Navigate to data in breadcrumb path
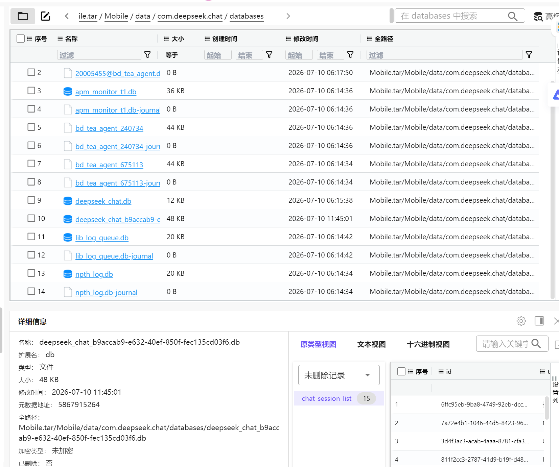This screenshot has width=559, height=467. (x=143, y=16)
